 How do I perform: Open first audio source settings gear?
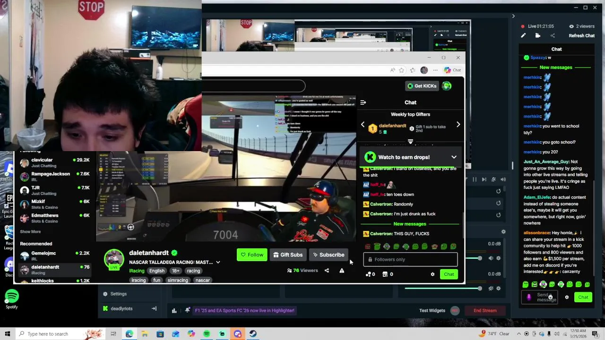pos(498,258)
